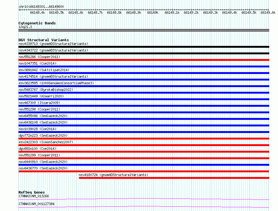Select nsv4180724 gnomAD variant label

coord(113,175)
